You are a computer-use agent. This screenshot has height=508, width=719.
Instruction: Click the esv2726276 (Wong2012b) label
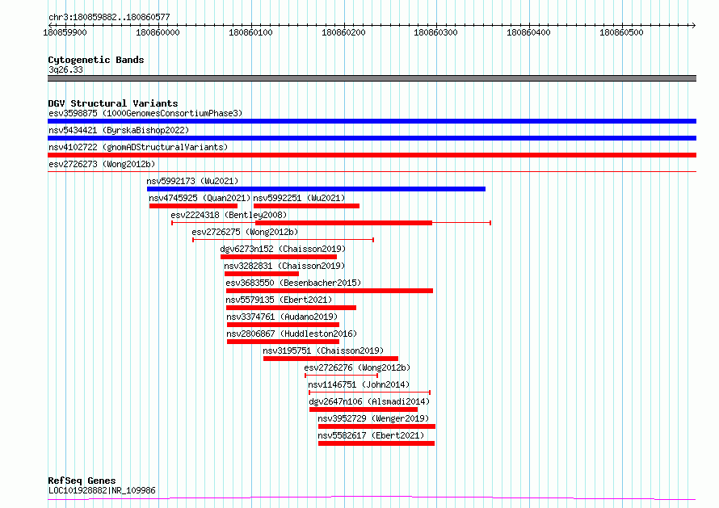[x=357, y=367]
